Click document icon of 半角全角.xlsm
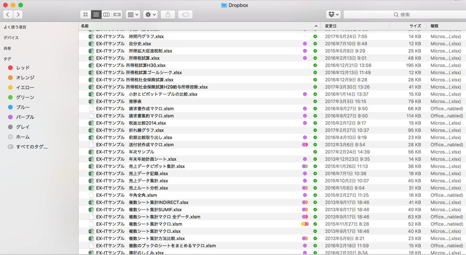 pyautogui.click(x=91, y=195)
